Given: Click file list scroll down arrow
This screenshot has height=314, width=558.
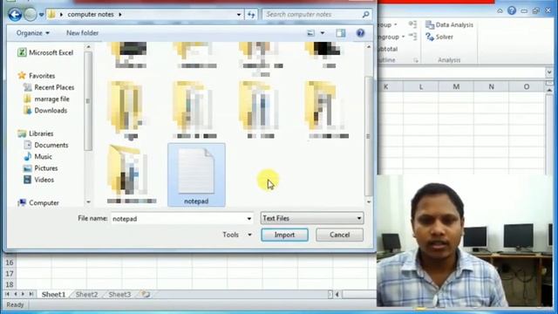Looking at the screenshot, I should coord(368,201).
